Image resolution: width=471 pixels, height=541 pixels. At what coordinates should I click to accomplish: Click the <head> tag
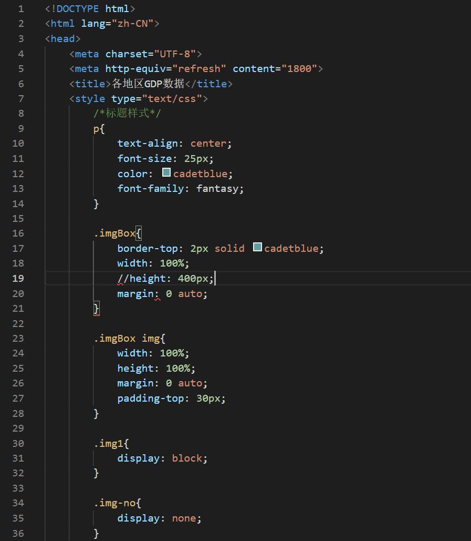[x=62, y=39]
